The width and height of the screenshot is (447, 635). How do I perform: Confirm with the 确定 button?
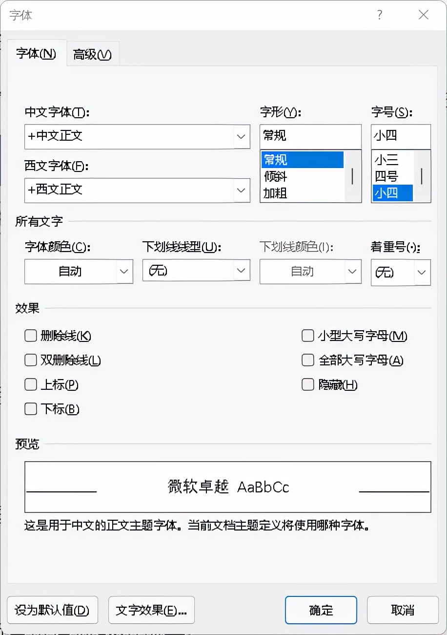point(321,610)
